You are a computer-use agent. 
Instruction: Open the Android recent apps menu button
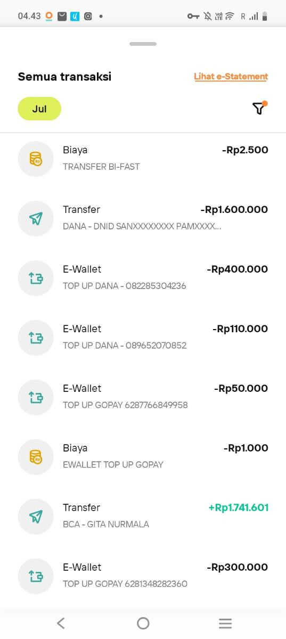225,623
